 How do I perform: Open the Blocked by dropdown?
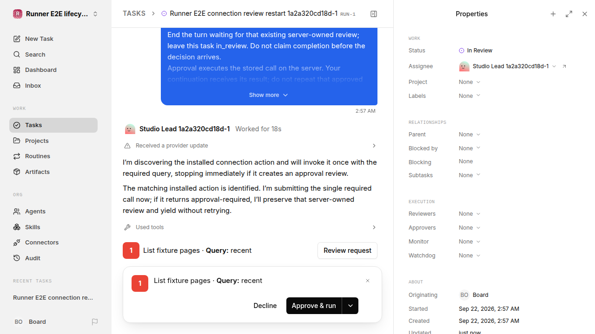click(x=469, y=148)
